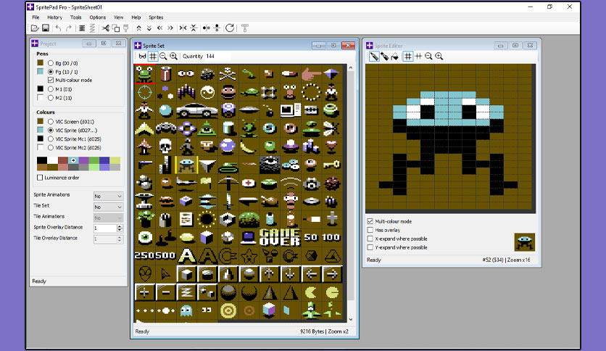The height and width of the screenshot is (351, 606).
Task: Open the Tools menu
Action: coord(75,17)
